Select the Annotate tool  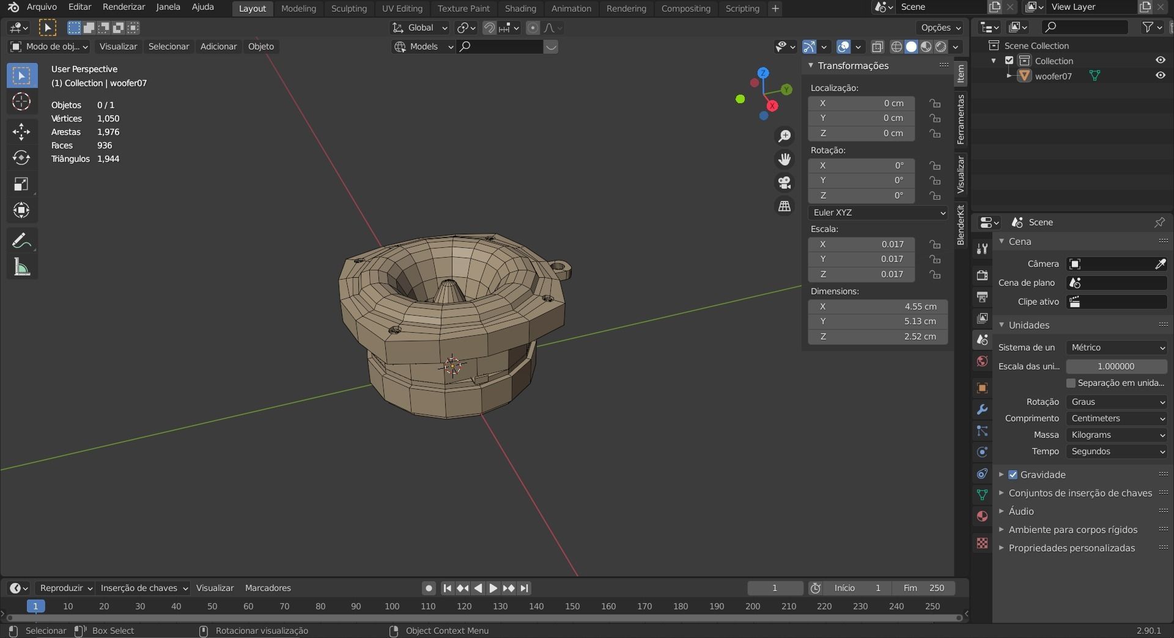coord(21,241)
